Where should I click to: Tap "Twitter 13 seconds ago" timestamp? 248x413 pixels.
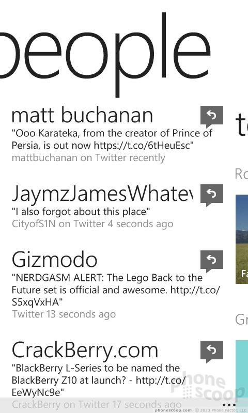click(x=64, y=314)
